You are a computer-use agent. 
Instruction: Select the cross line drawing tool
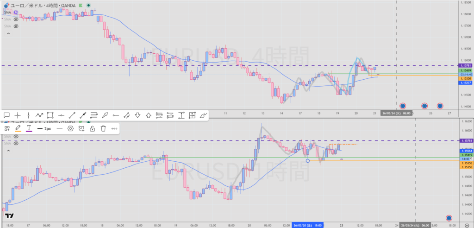(18, 114)
